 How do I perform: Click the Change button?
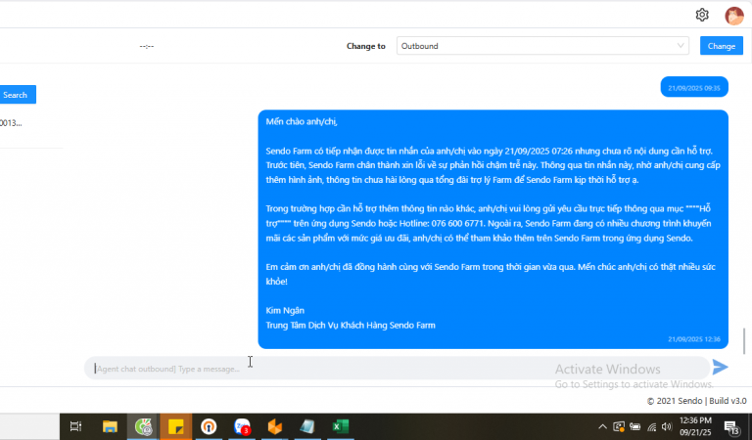pyautogui.click(x=722, y=46)
